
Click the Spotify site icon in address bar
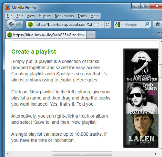point(30,24)
